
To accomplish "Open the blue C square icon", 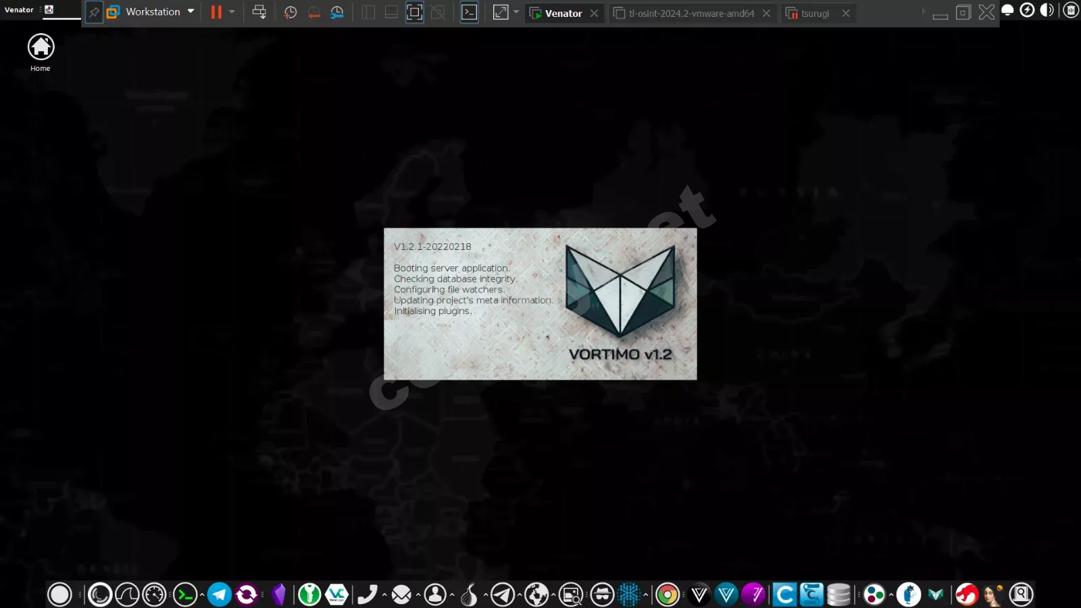I will (784, 594).
